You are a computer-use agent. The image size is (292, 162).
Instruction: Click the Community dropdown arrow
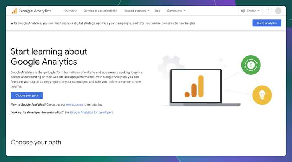pos(185,11)
